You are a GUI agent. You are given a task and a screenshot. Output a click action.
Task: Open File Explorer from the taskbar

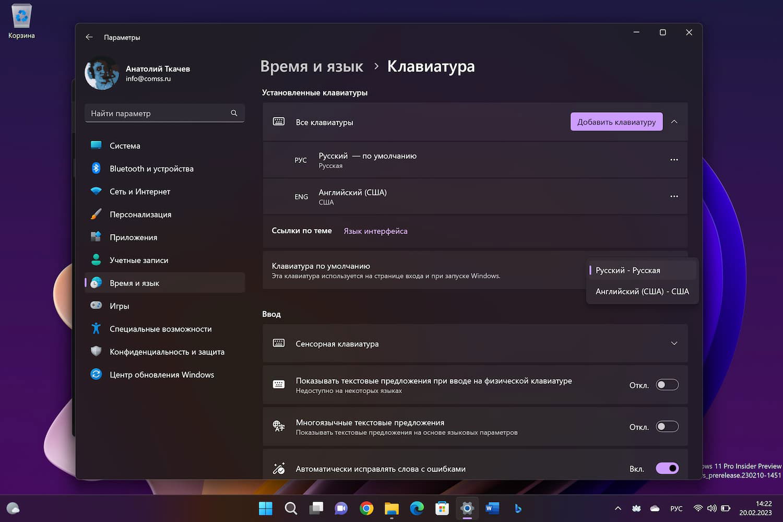coord(391,508)
